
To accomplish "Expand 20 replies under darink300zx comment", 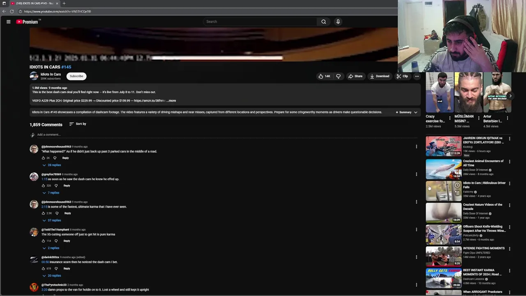I will click(x=52, y=276).
